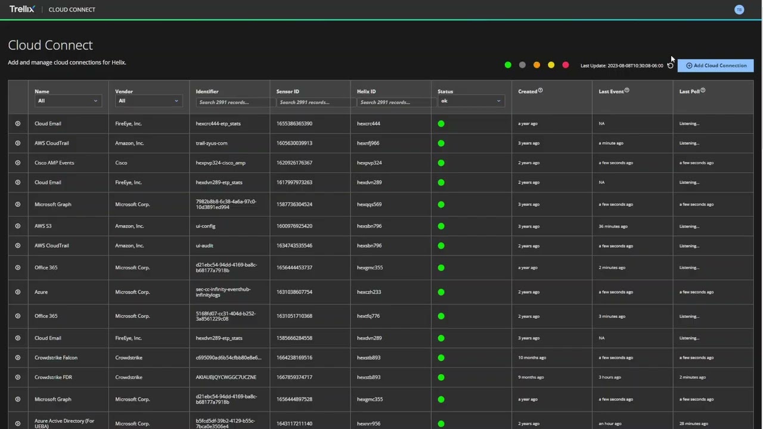
Task: Expand the Office 365 row with hexgmc355
Action: [x=18, y=268]
